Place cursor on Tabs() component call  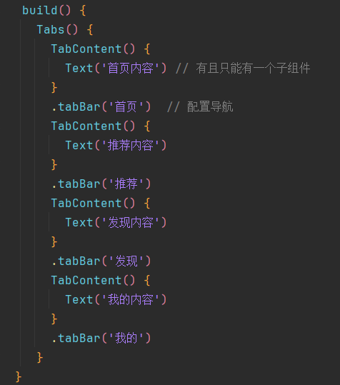tap(57, 30)
